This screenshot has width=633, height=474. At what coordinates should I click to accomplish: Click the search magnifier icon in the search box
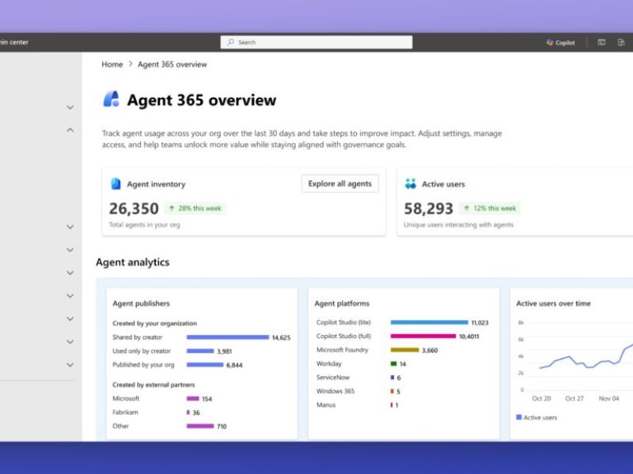228,42
